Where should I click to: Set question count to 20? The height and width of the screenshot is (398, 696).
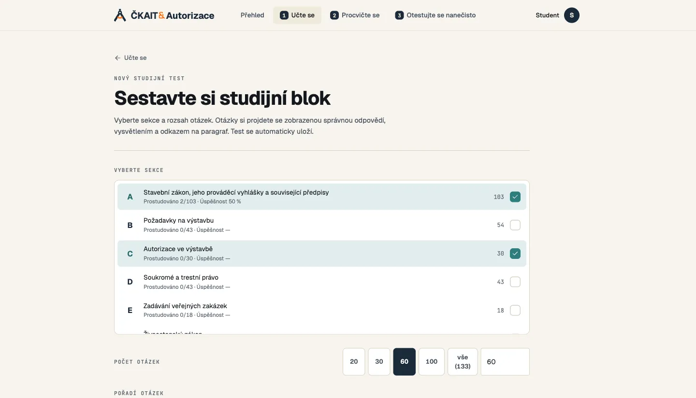[354, 362]
